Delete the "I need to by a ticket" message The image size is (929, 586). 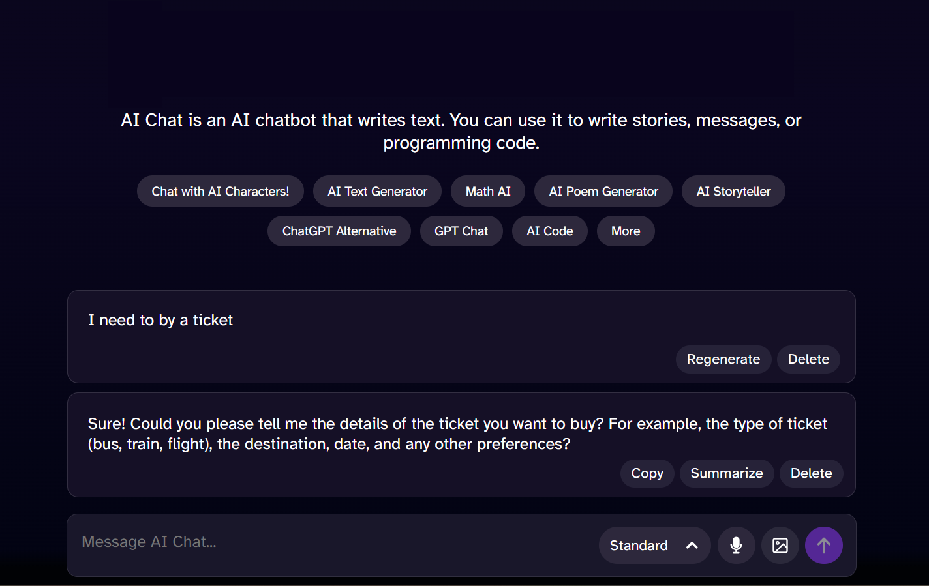pos(808,360)
